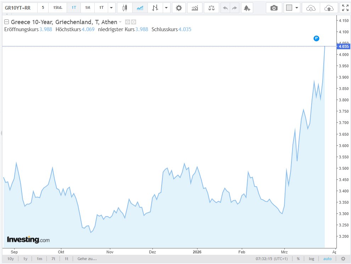Click the Greece 10-Year chart title
351x264 pixels.
(64, 22)
